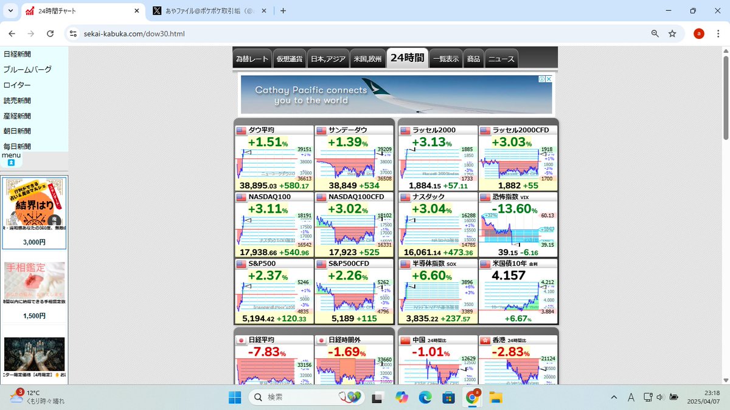Click the Cathay Pacific banner ad
This screenshot has height=410, width=730.
tap(396, 94)
